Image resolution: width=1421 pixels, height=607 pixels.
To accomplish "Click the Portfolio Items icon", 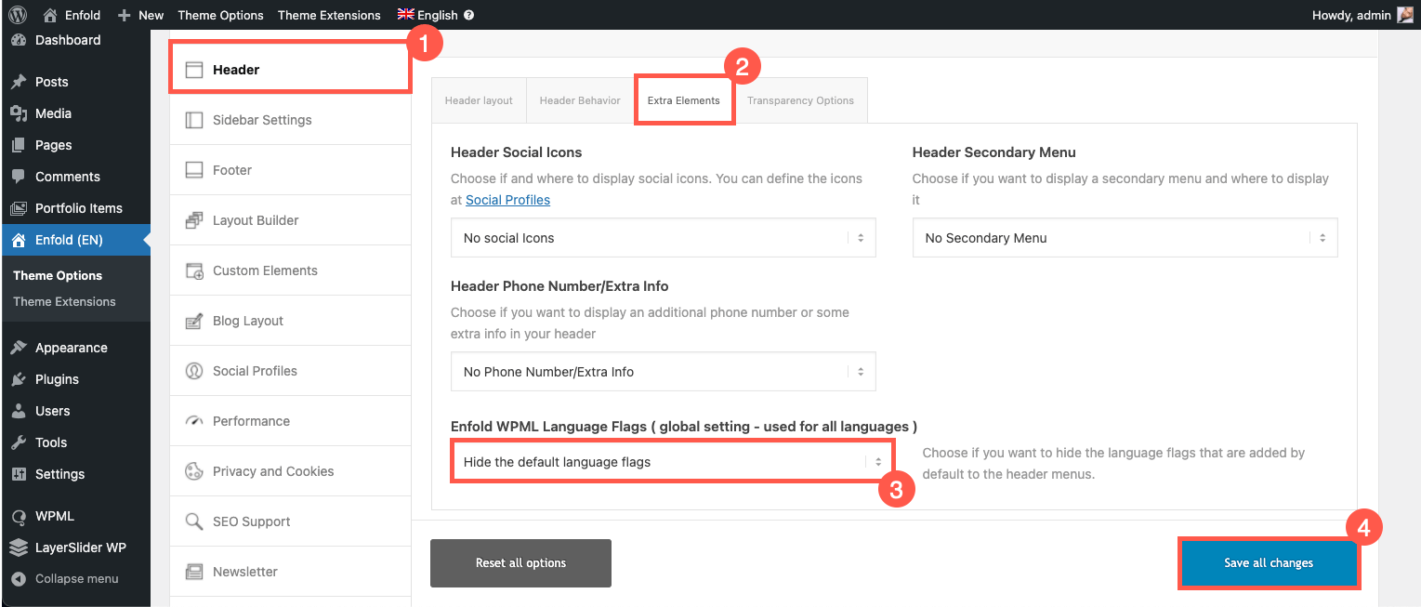I will [19, 208].
